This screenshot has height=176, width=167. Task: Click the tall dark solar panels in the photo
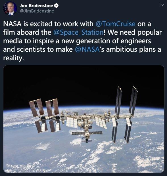[x=125, y=114]
